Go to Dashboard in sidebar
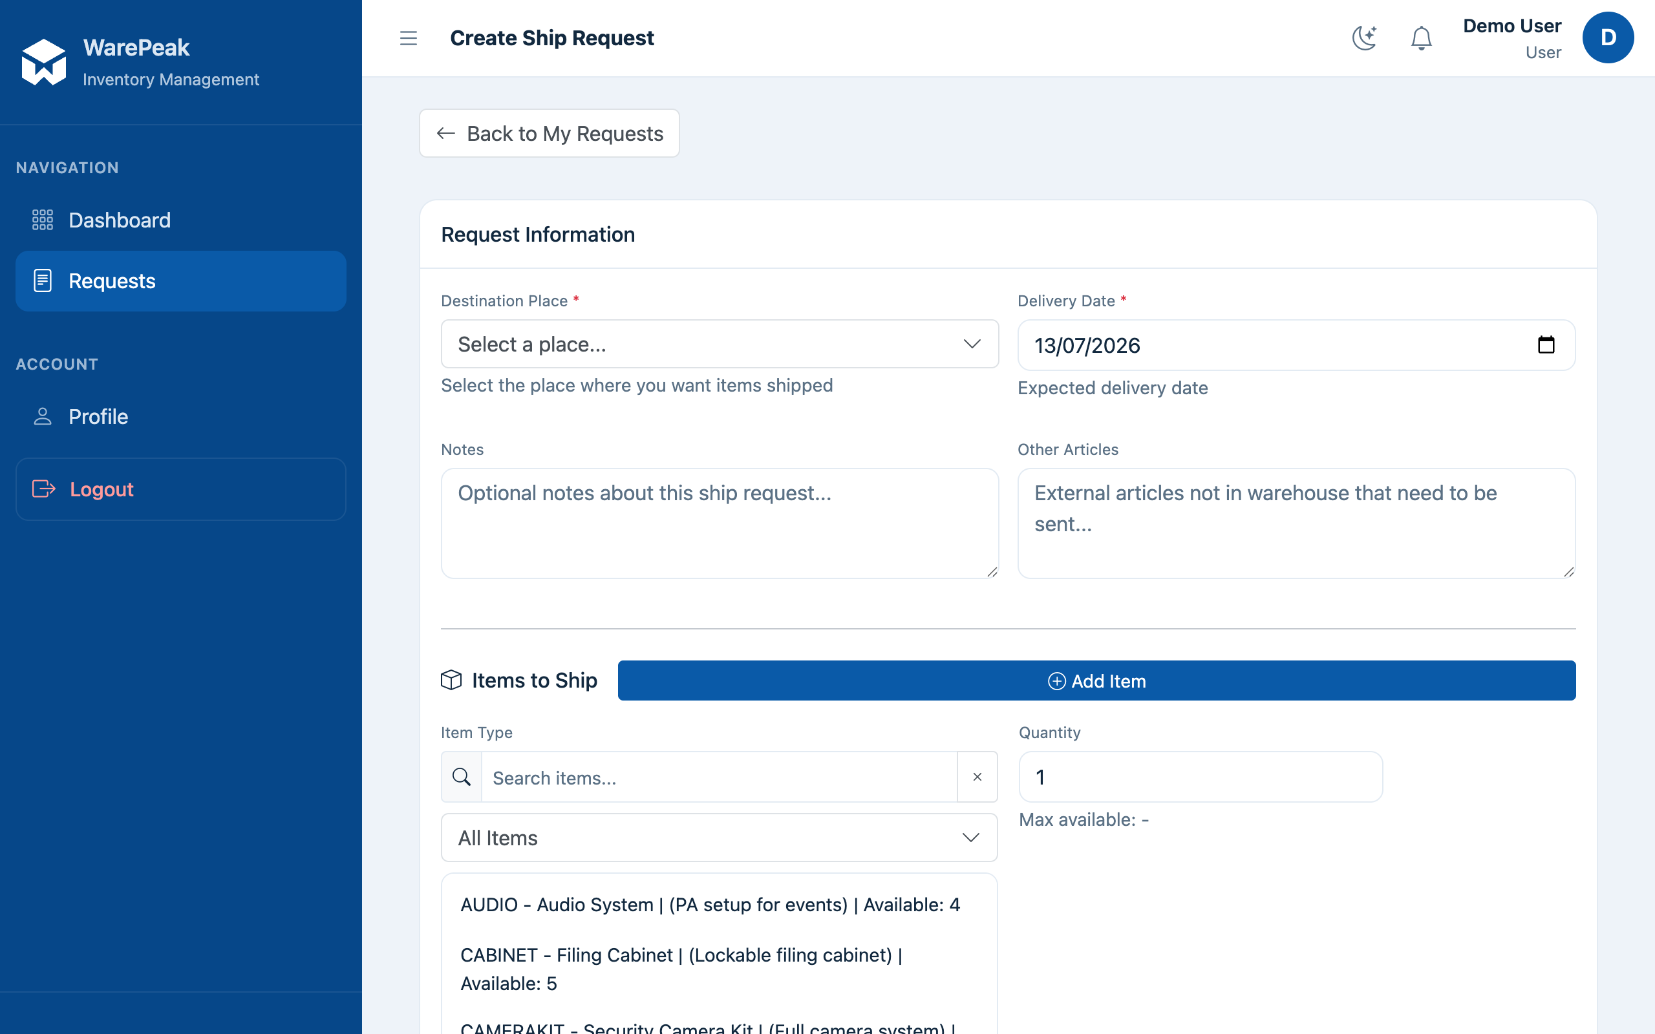Image resolution: width=1655 pixels, height=1034 pixels. (180, 220)
